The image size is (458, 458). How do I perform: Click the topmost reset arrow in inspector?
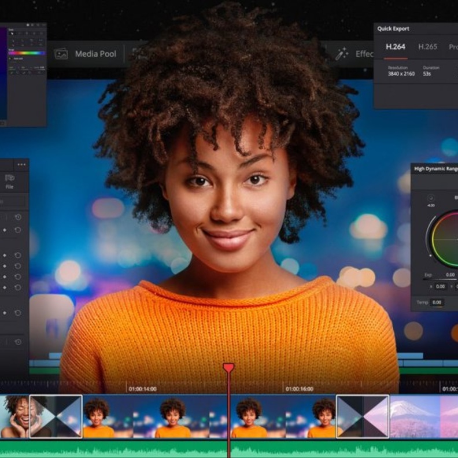click(18, 217)
